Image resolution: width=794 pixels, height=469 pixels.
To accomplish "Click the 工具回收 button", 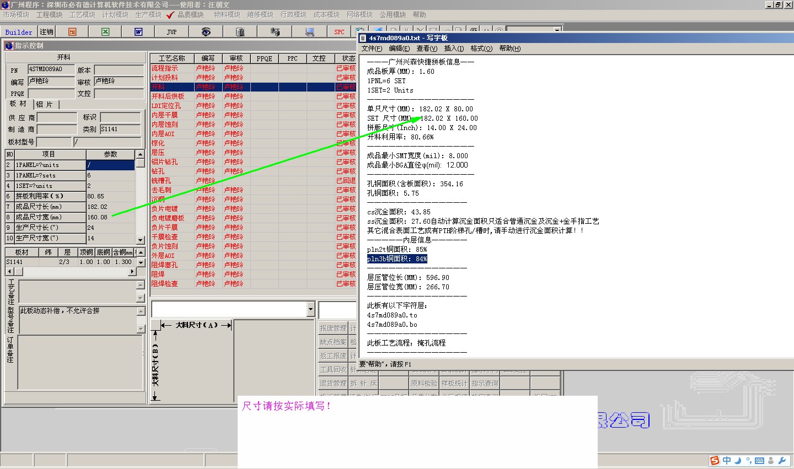I will tap(333, 370).
